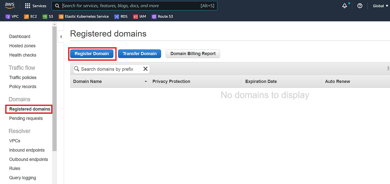Open the Domain Billing Report

(193, 54)
